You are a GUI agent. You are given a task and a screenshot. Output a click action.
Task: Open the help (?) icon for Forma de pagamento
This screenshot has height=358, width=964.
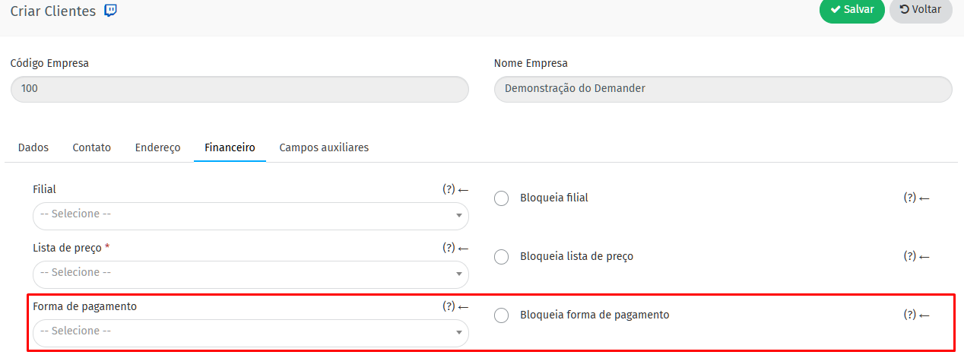point(449,306)
